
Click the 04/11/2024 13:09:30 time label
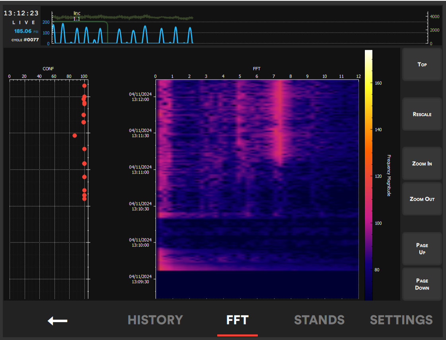point(140,279)
